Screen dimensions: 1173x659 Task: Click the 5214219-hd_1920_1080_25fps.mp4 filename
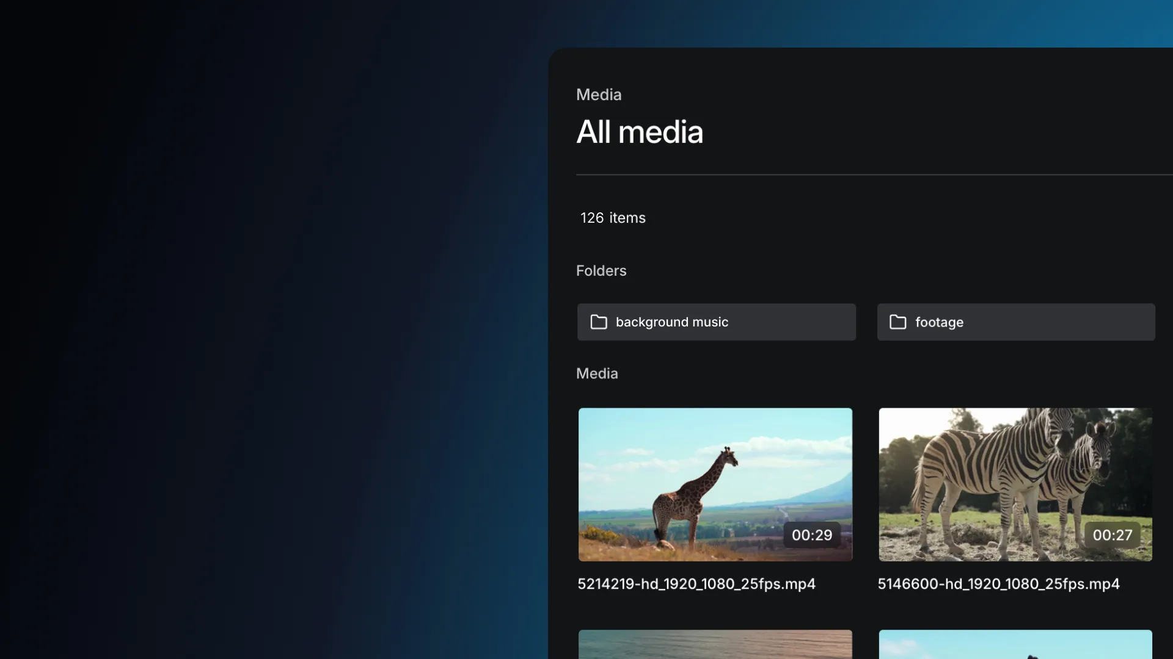[696, 584]
